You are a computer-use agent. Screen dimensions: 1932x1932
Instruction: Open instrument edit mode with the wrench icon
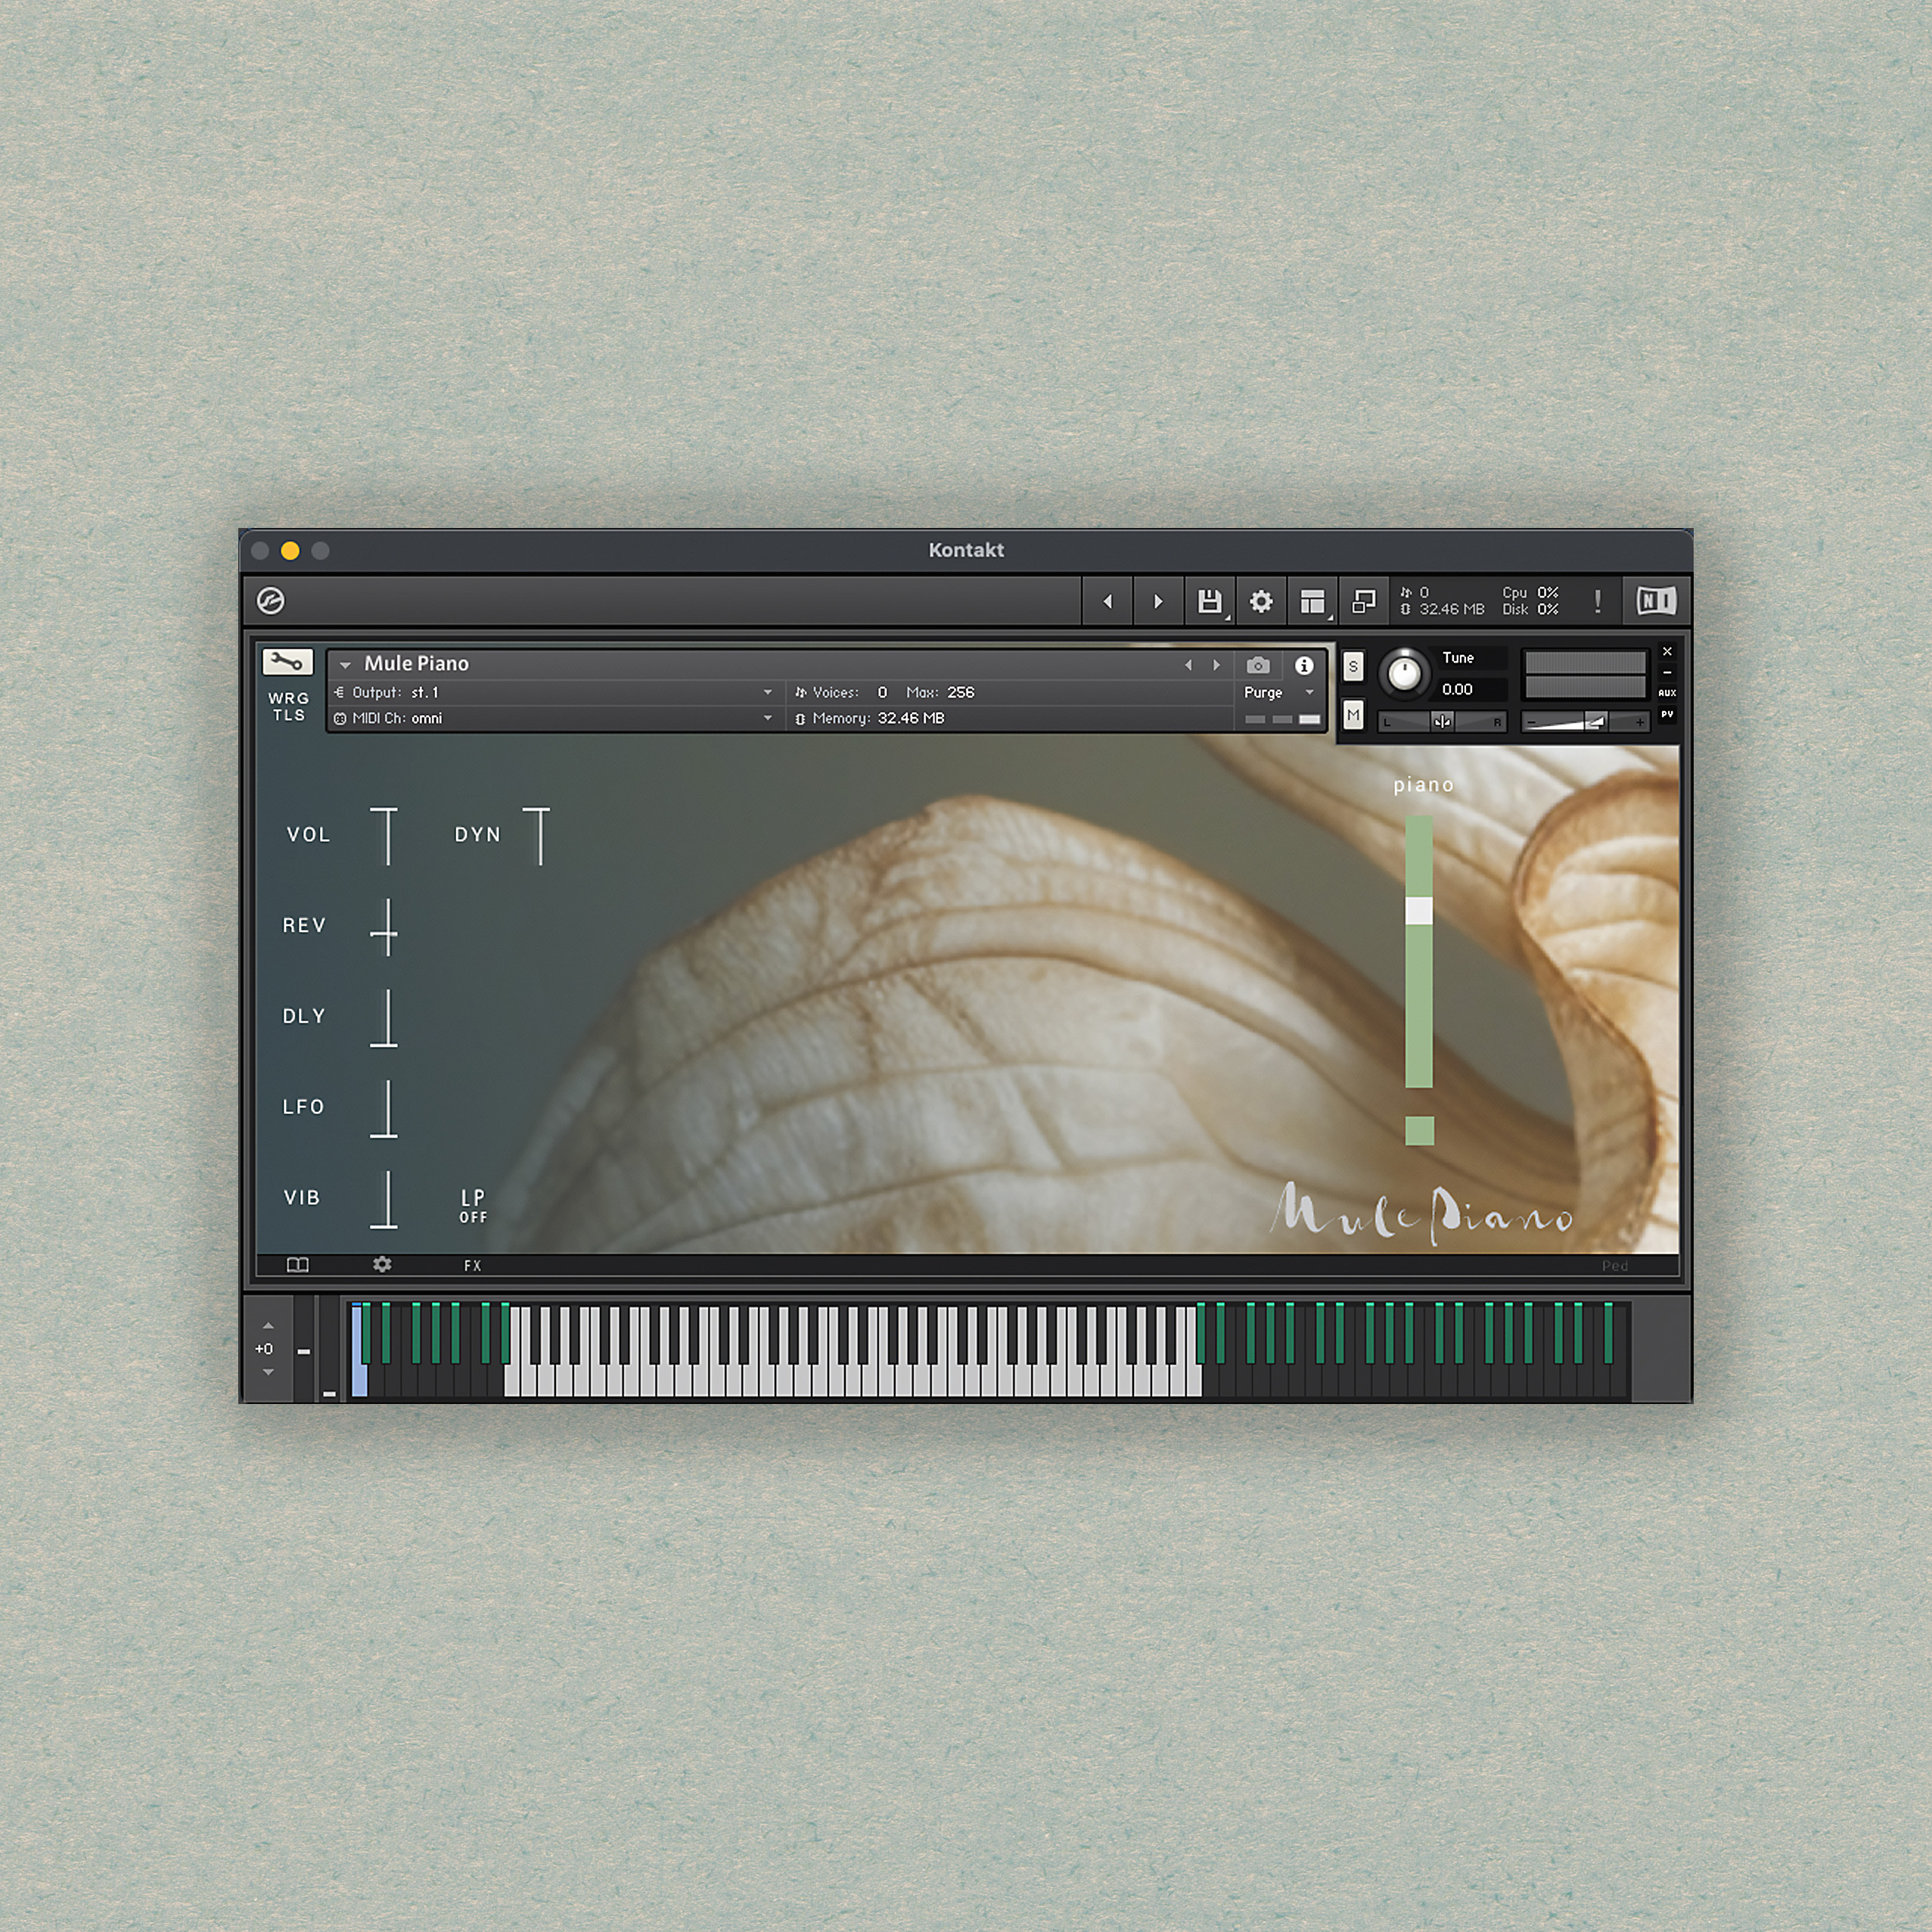(287, 662)
